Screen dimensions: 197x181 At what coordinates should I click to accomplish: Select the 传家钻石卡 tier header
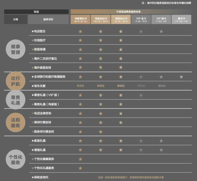pos(121,19)
